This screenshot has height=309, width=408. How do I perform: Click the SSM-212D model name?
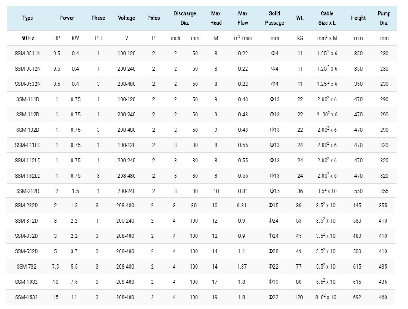28,191
